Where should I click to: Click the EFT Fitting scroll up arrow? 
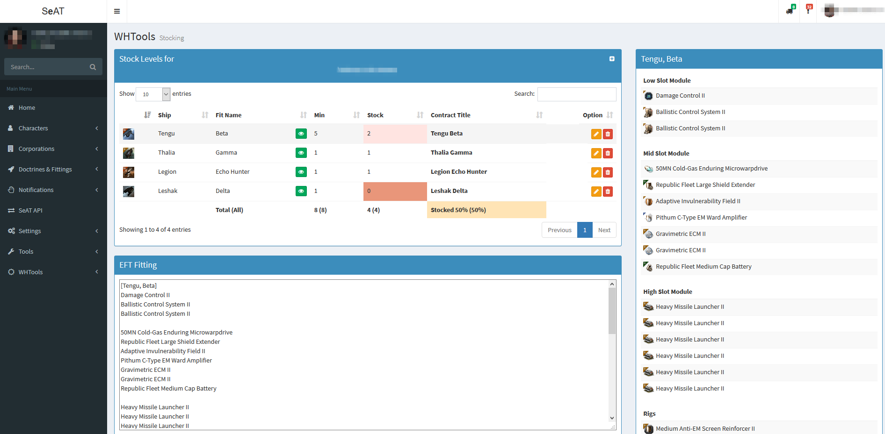[x=612, y=284]
